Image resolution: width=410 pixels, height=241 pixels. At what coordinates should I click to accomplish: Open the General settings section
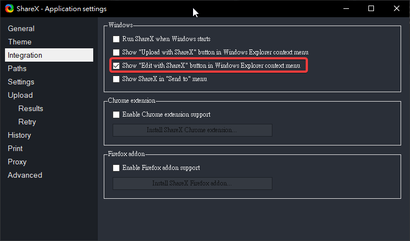[x=21, y=28]
